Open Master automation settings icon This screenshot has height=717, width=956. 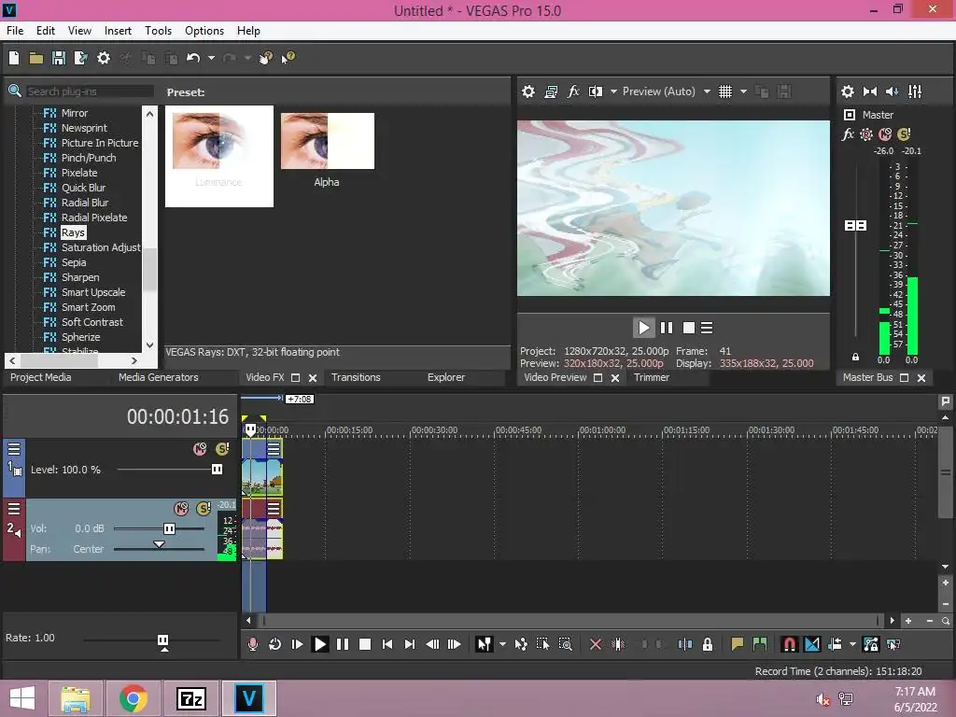865,134
